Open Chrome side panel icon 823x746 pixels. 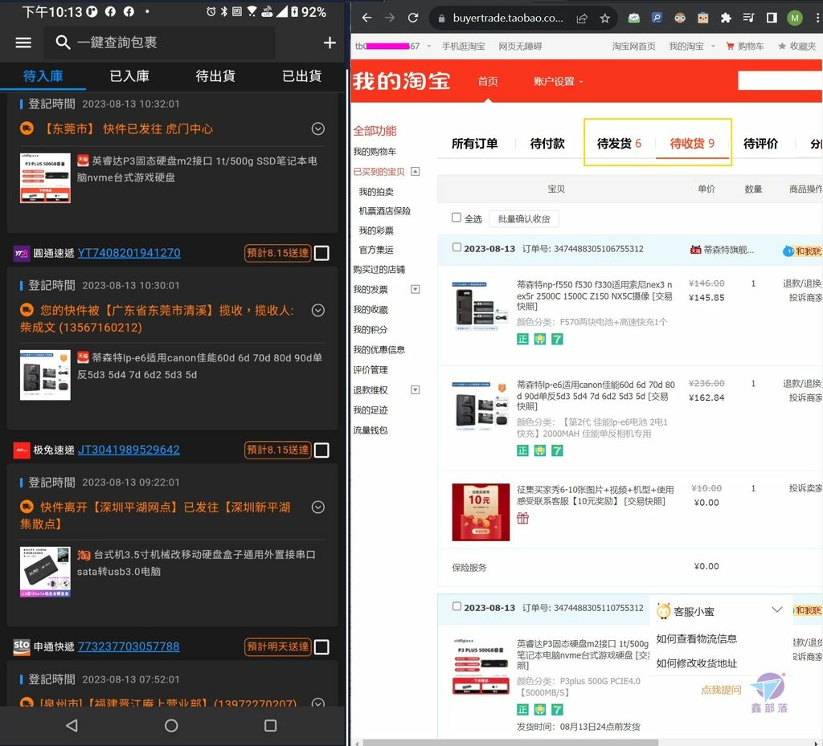click(772, 18)
